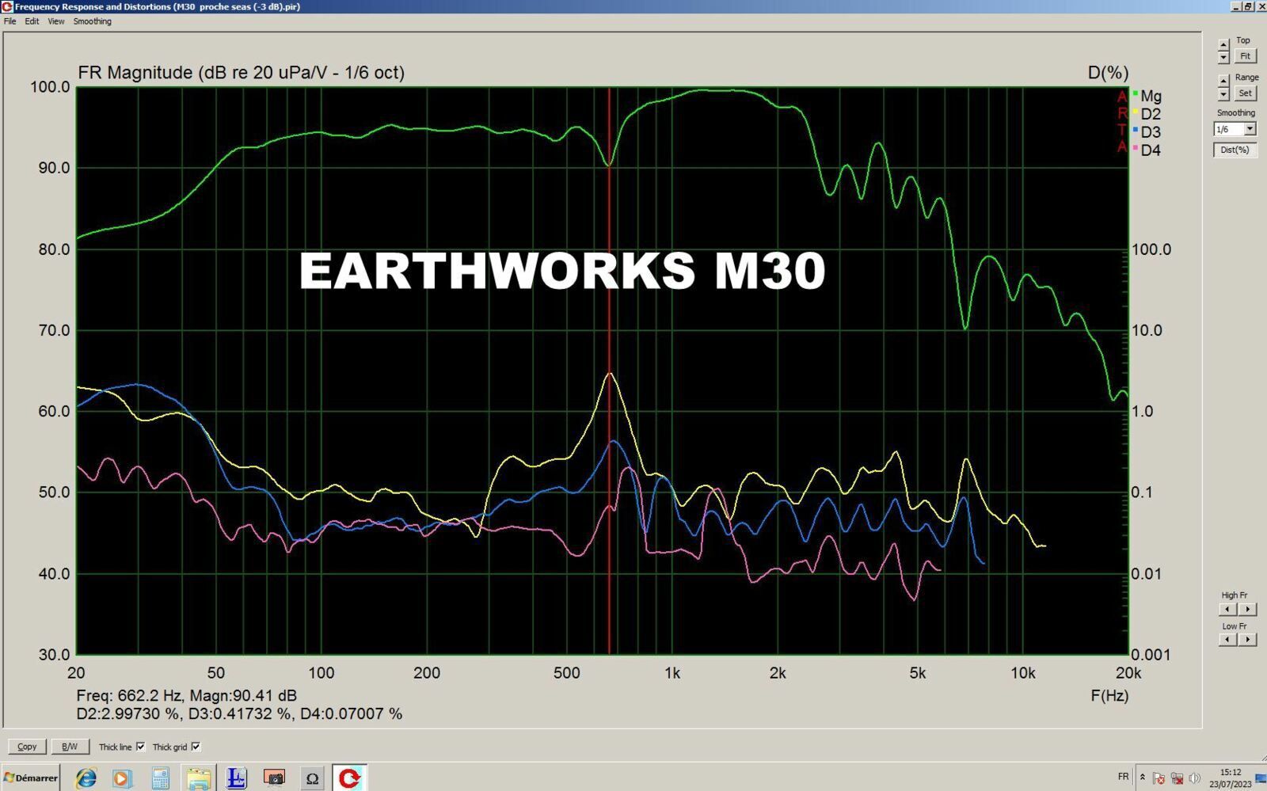Image resolution: width=1267 pixels, height=791 pixels.
Task: Shift High Fr left arrow
Action: 1227,609
